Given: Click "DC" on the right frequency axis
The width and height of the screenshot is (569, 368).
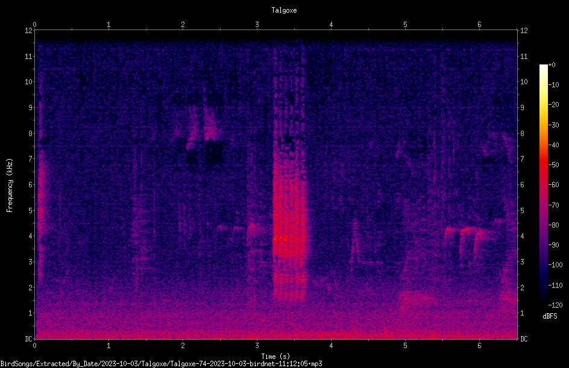Looking at the screenshot, I should 524,339.
